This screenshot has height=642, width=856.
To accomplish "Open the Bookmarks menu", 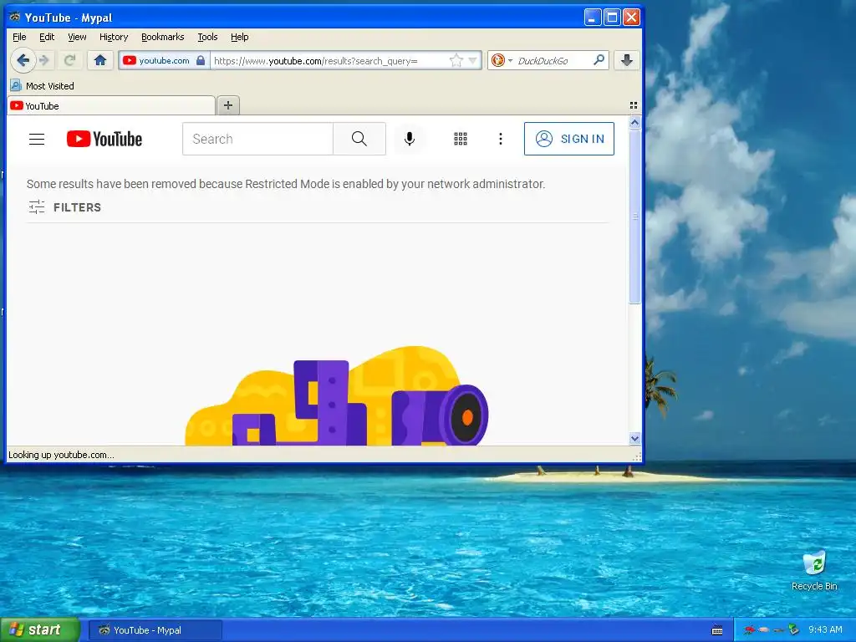I will click(x=163, y=37).
